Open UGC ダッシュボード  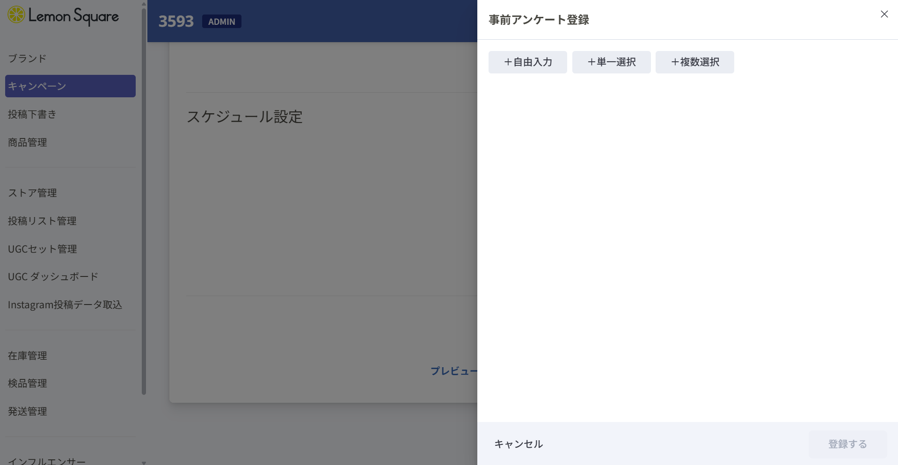pyautogui.click(x=53, y=276)
